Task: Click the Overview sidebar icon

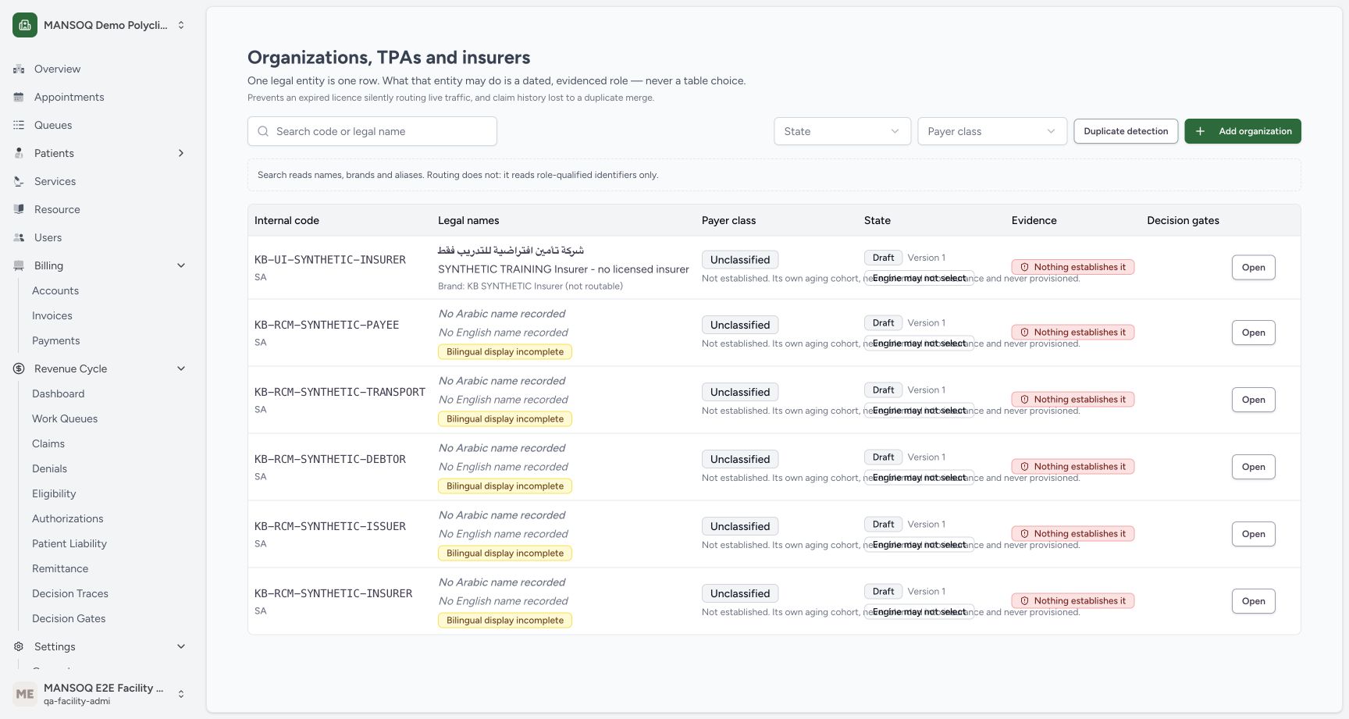Action: pyautogui.click(x=19, y=69)
